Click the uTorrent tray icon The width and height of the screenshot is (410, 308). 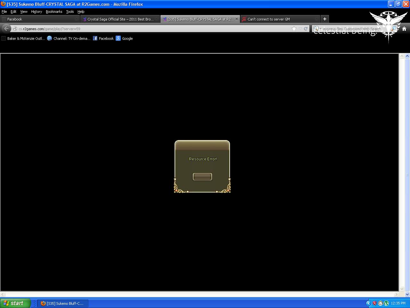tap(386, 303)
